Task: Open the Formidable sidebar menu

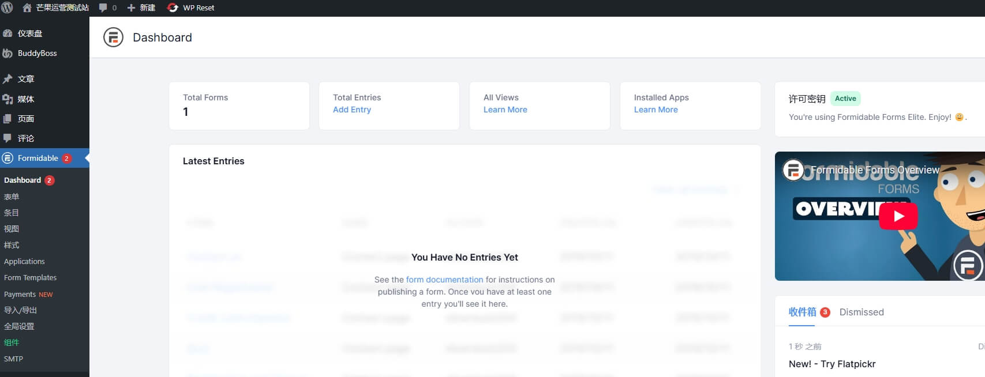Action: [38, 158]
